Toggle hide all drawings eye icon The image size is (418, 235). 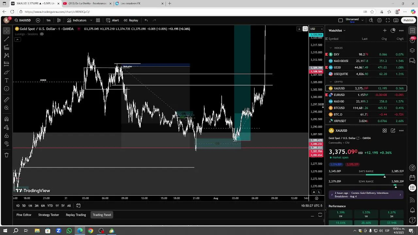click(7, 144)
